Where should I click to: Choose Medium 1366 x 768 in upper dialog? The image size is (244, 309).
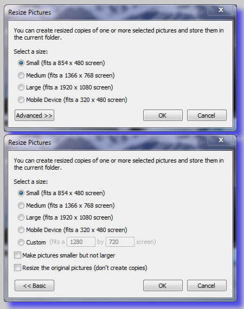click(21, 75)
